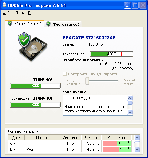Screen dimensions: 148x158
Task: Click the down arrow of logical disks list scrollbar
Action: coord(137,149)
